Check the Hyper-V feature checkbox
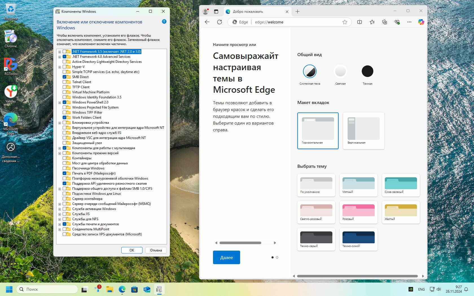The height and width of the screenshot is (296, 474). (x=64, y=67)
